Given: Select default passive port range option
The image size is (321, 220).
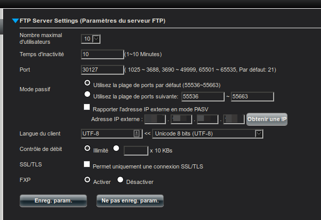Looking at the screenshot, I should [x=87, y=83].
